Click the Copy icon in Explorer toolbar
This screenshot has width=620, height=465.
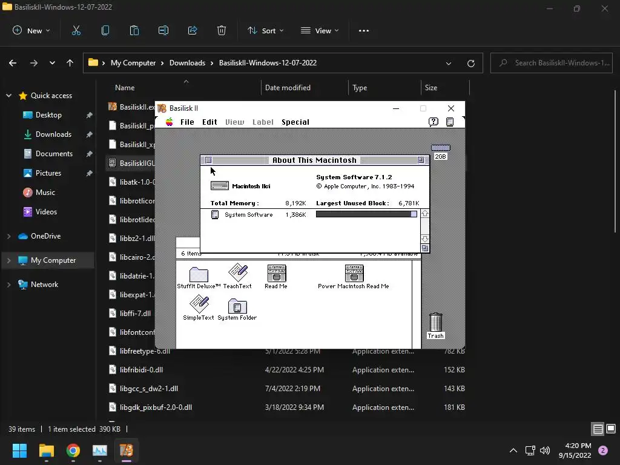pyautogui.click(x=105, y=30)
